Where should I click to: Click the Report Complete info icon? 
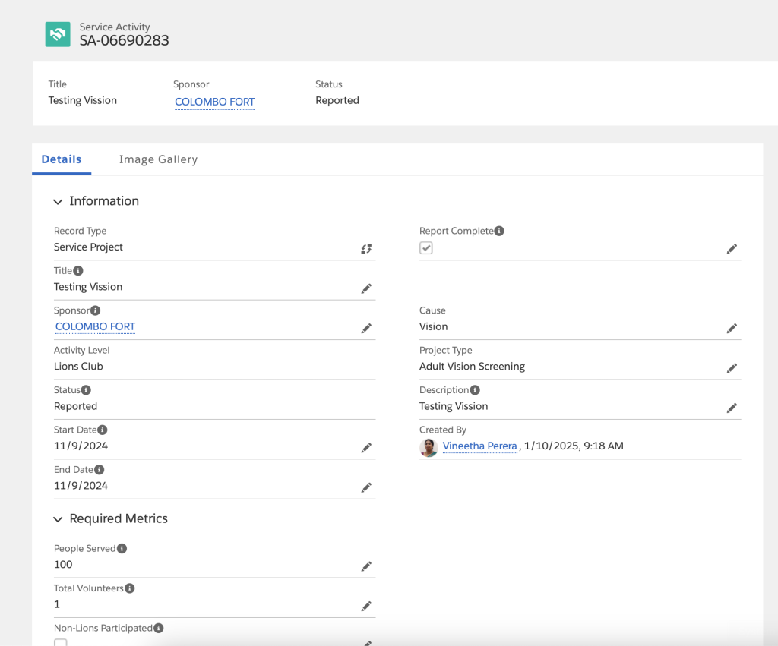point(499,231)
